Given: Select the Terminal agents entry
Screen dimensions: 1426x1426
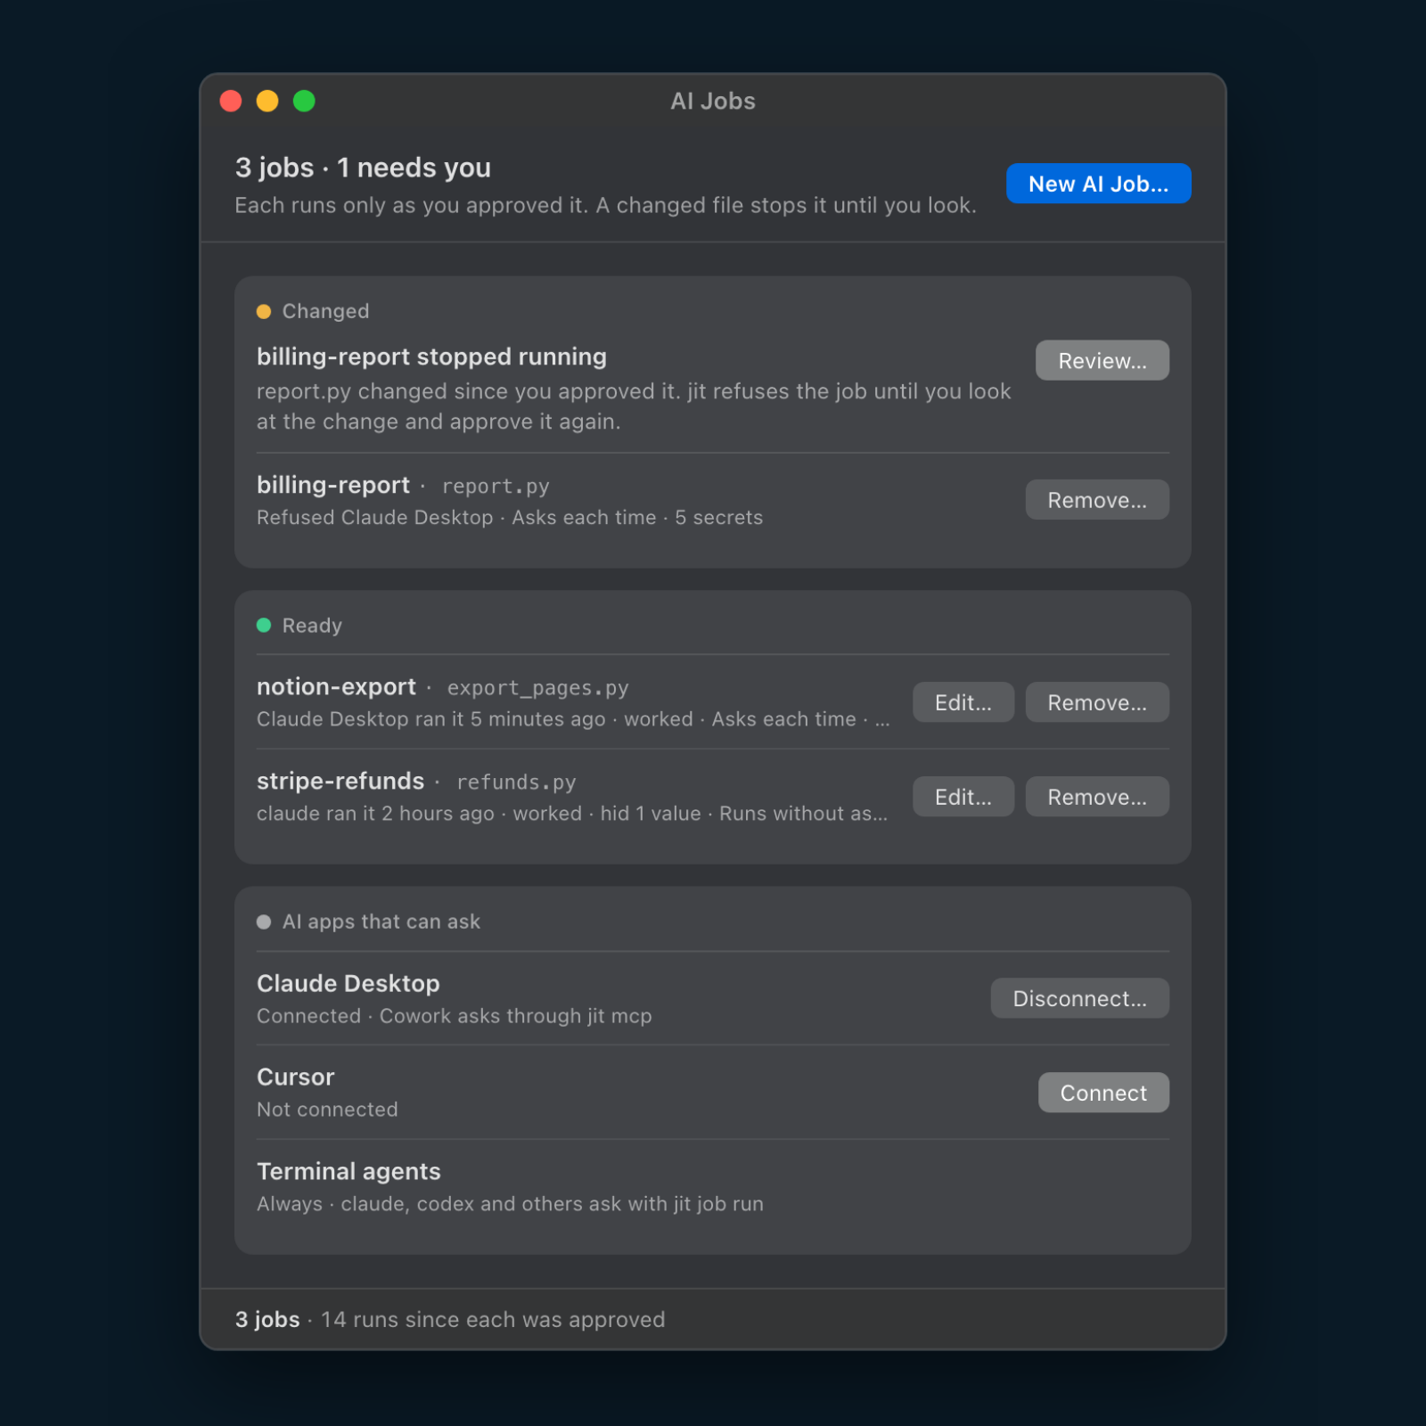Looking at the screenshot, I should pos(349,1172).
